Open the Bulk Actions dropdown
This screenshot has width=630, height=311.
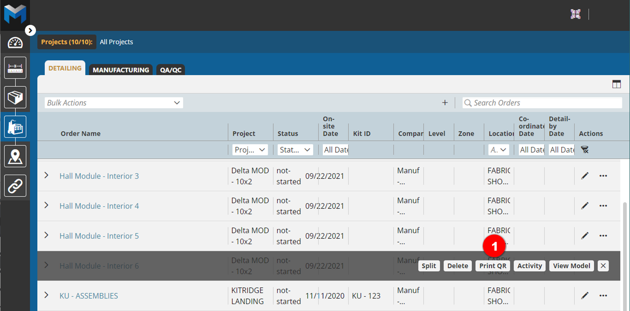113,103
